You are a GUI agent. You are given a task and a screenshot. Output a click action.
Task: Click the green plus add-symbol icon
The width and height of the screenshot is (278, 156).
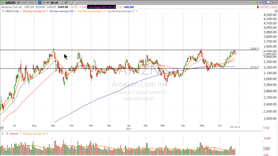coord(3,3)
